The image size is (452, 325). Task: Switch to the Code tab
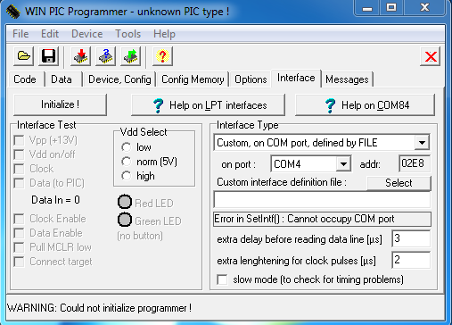coord(25,79)
